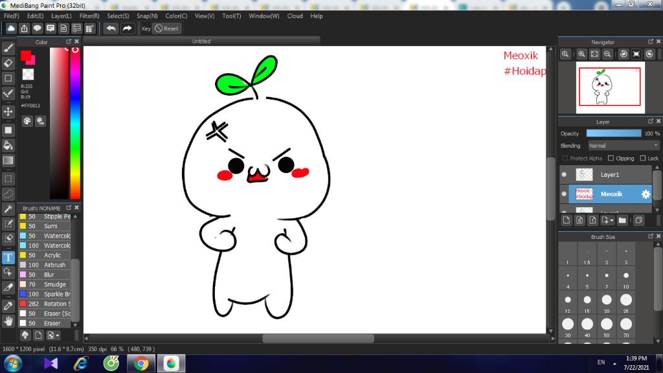Screen dimensions: 663x373
Task: Show hidden system tray icons
Action: coord(614,363)
